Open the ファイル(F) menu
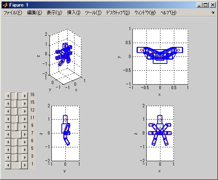 13,13
